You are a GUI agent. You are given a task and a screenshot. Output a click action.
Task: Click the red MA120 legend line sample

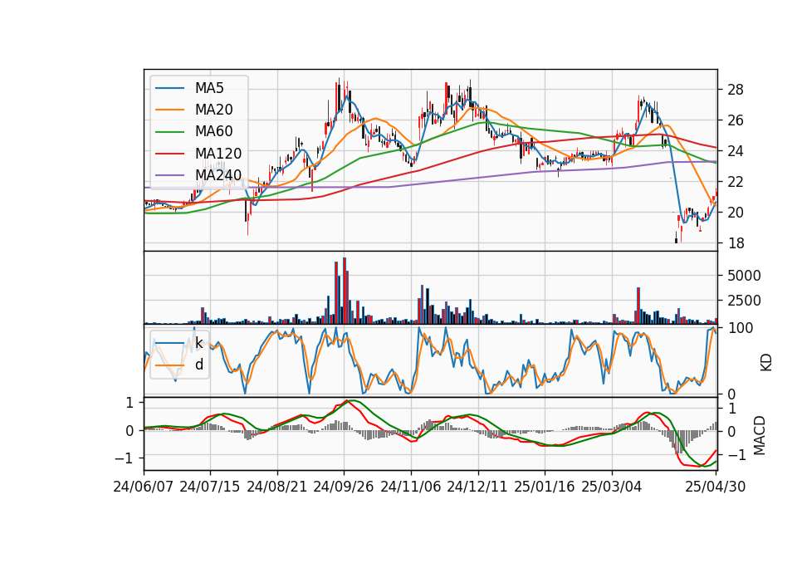click(x=169, y=154)
